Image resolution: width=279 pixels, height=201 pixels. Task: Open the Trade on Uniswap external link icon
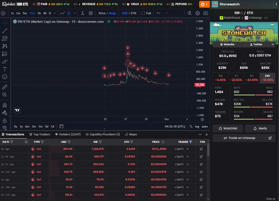[x=270, y=138]
